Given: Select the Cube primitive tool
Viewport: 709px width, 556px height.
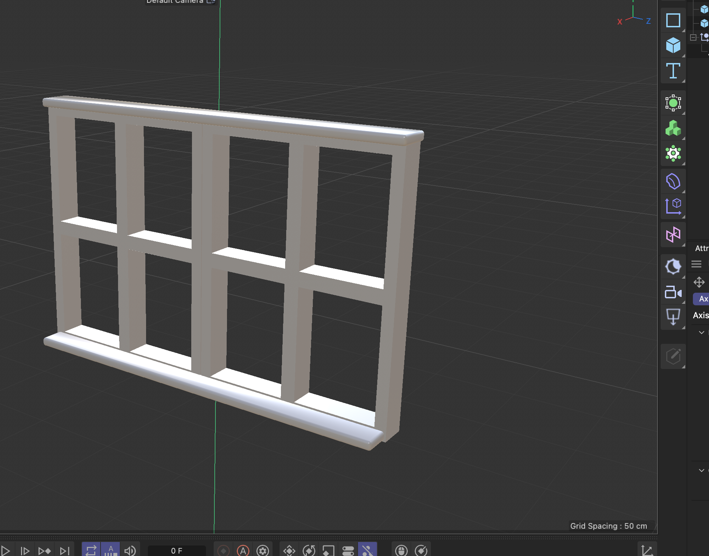Looking at the screenshot, I should click(x=674, y=46).
